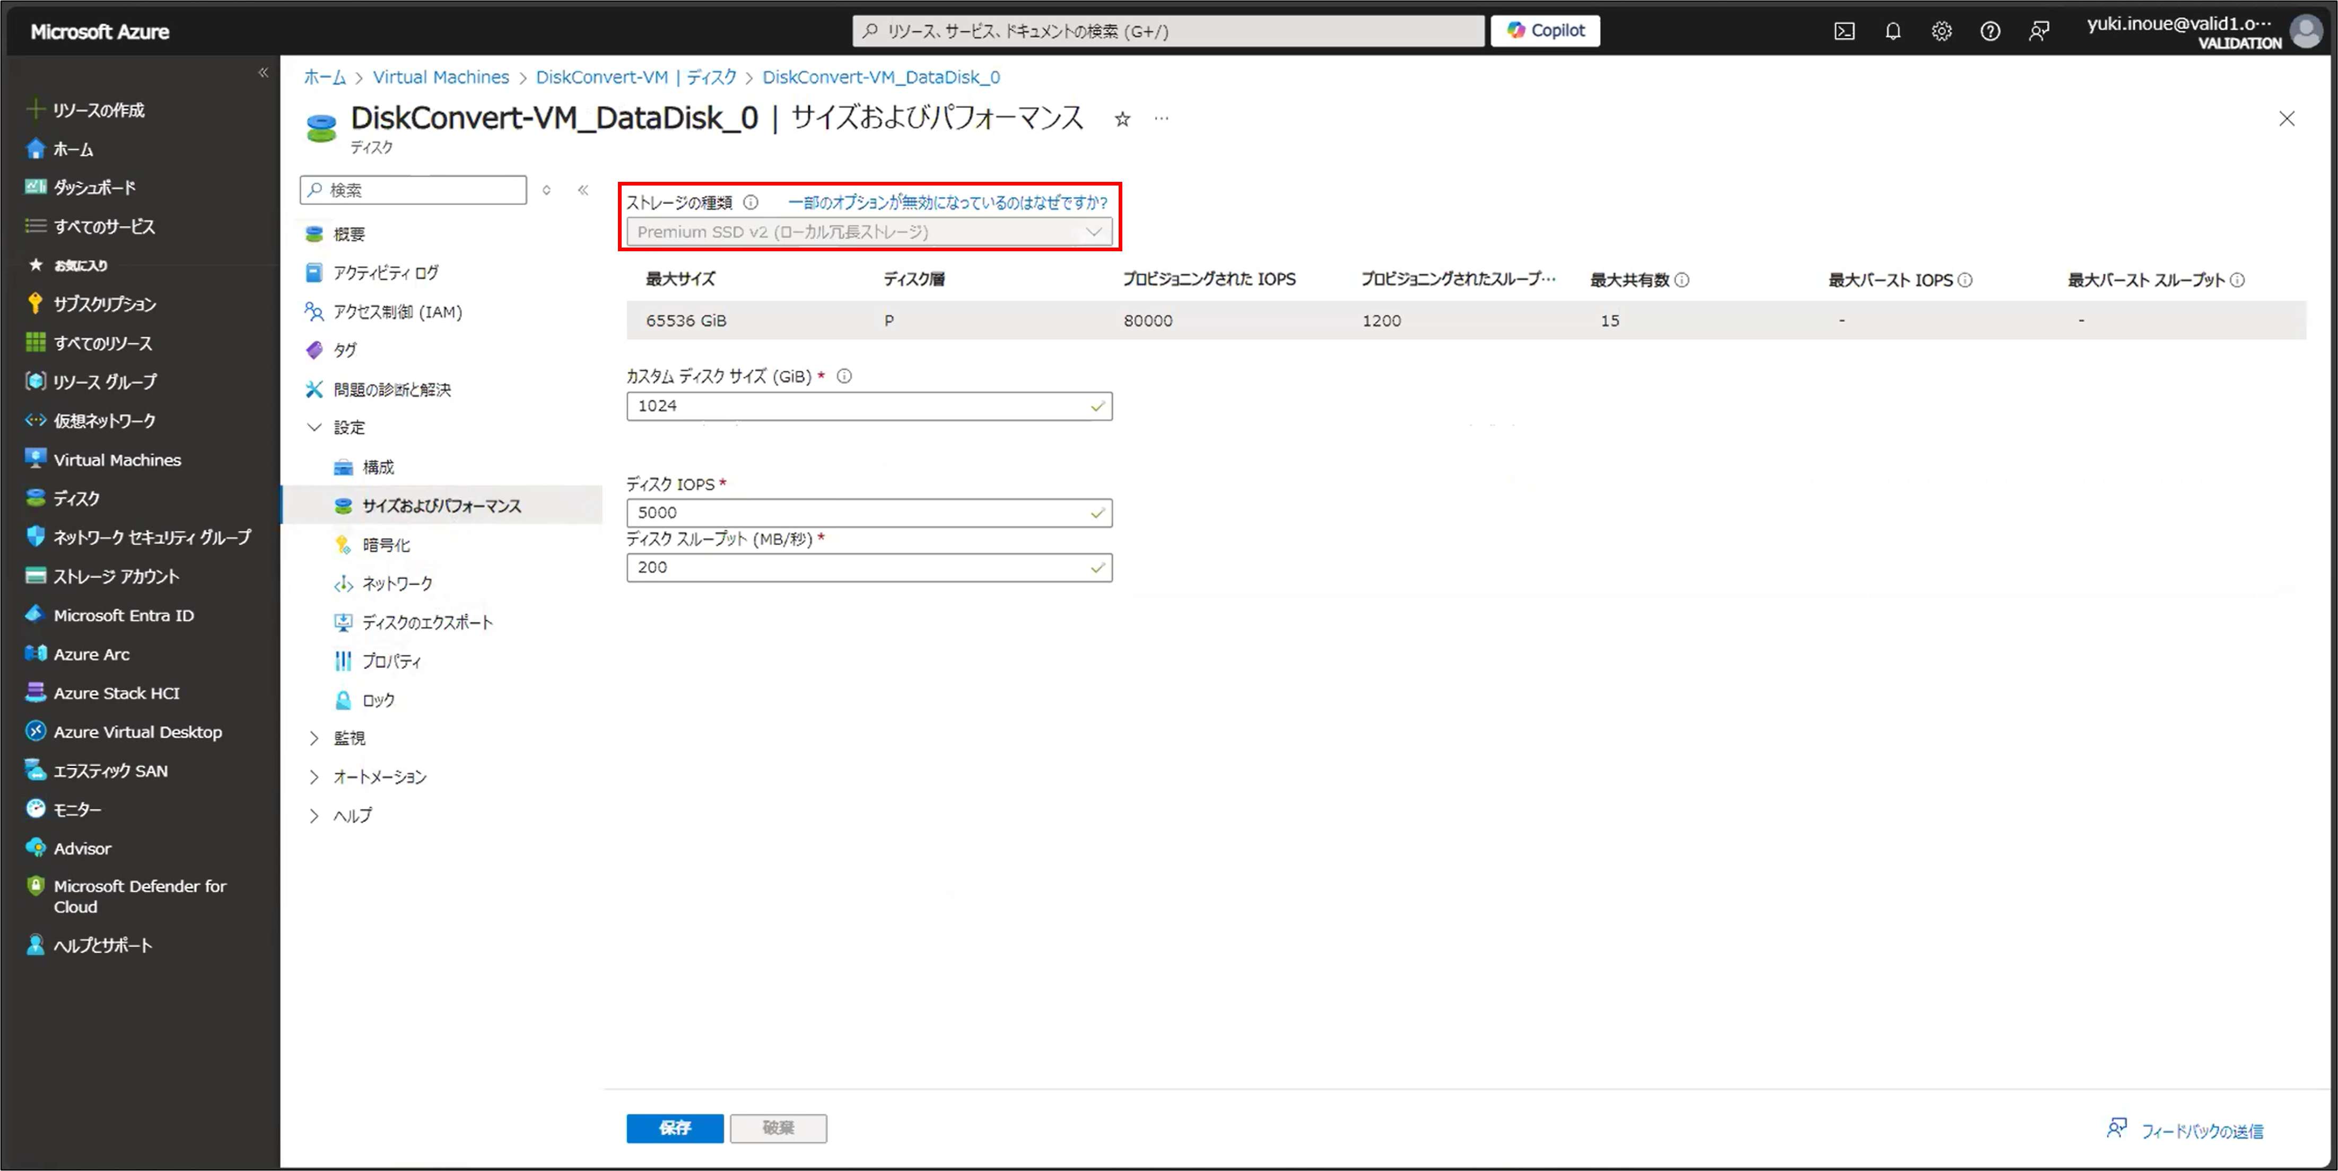
Task: Click DiskConvert-VM_DataDisk_0 breadcrumb
Action: point(882,77)
